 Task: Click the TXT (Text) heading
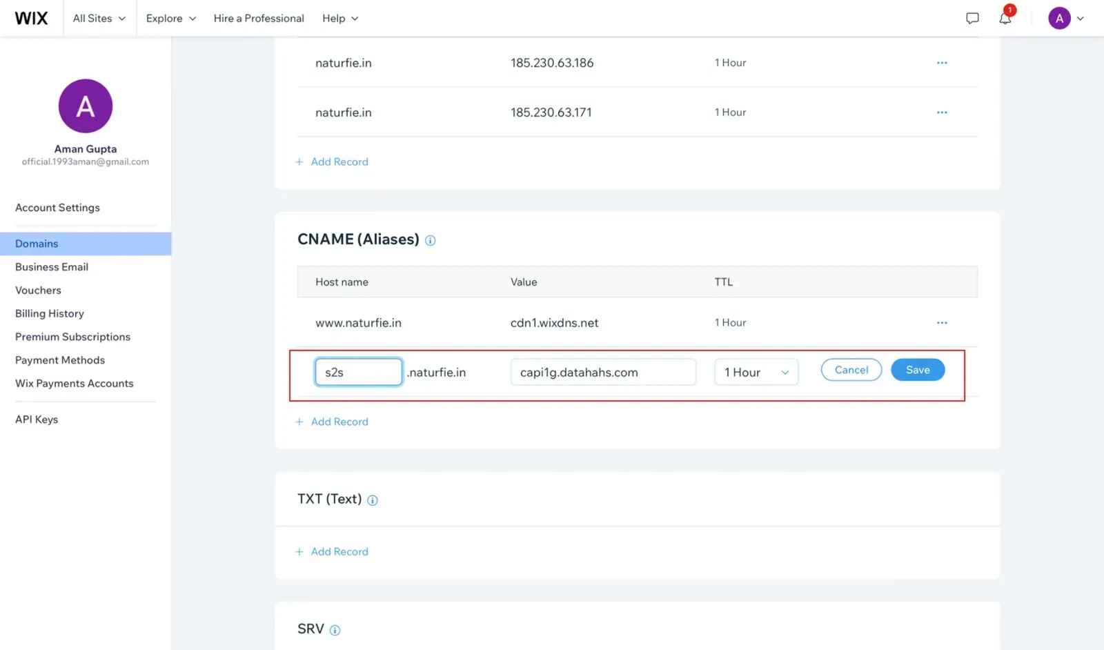[330, 499]
